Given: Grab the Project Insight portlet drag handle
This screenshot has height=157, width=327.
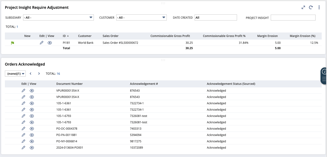Looking at the screenshot, I should 163,3.
